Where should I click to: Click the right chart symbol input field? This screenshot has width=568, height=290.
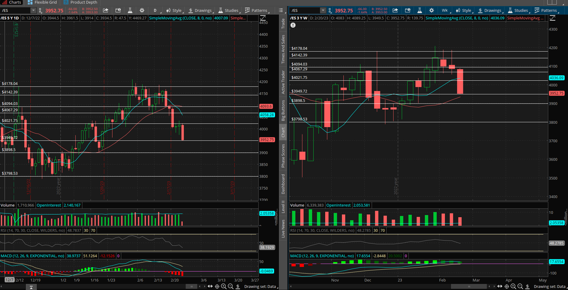pos(306,10)
